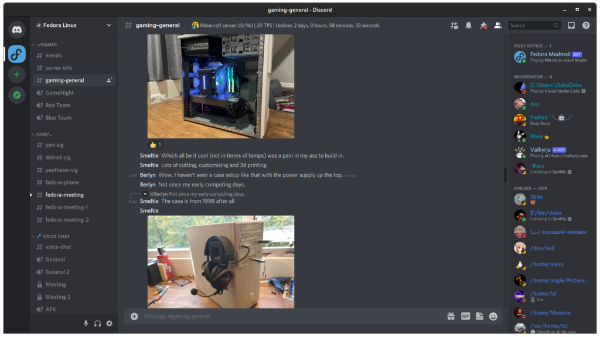Viewport: 600px width, 337px height.
Task: Click the search magnifier icon
Action: [555, 26]
